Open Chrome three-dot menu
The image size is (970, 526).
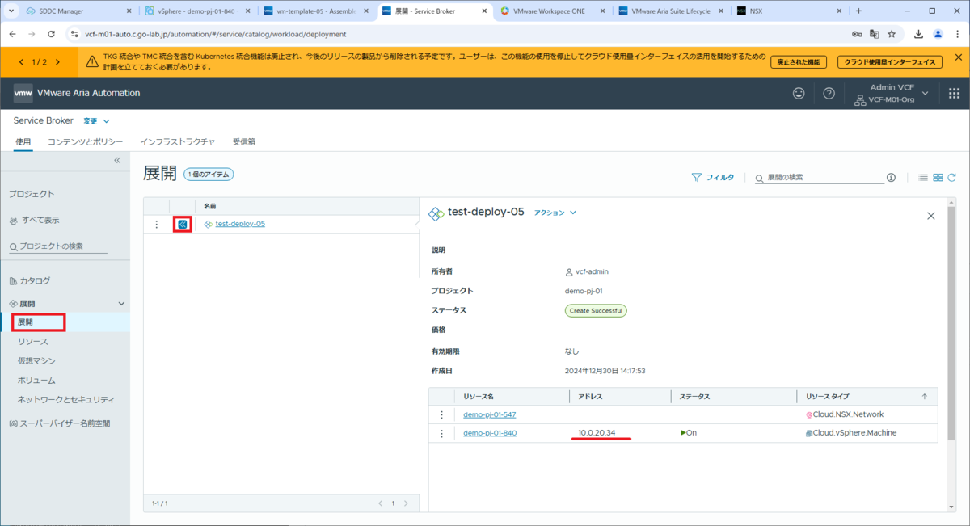click(956, 34)
